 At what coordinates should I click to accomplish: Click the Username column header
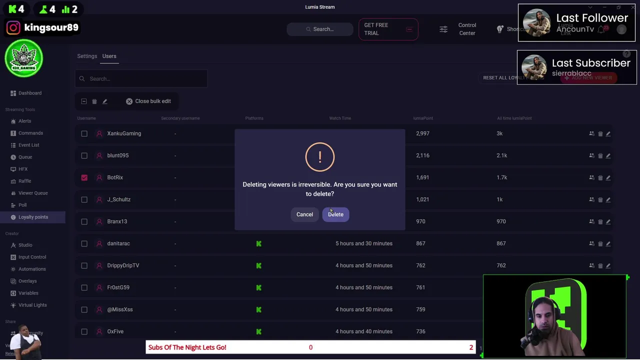coord(86,118)
